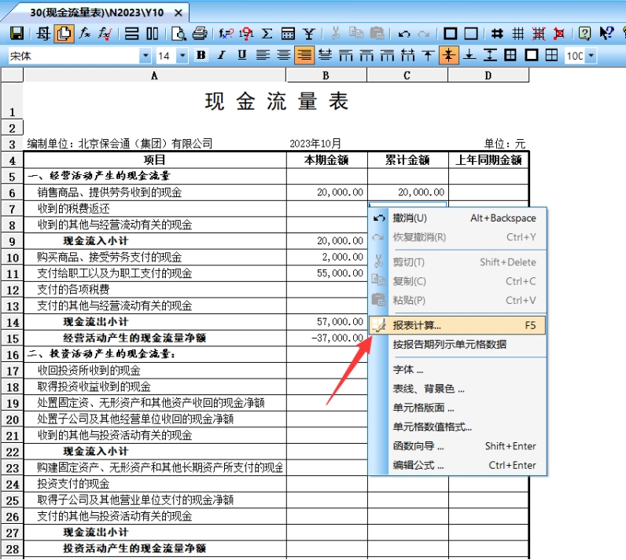Click the printer icon
626x560 pixels.
[200, 34]
